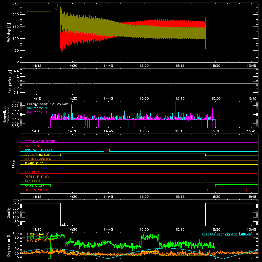Click '14:45' time label under Flags plot
The height and width of the screenshot is (262, 262).
108,197
